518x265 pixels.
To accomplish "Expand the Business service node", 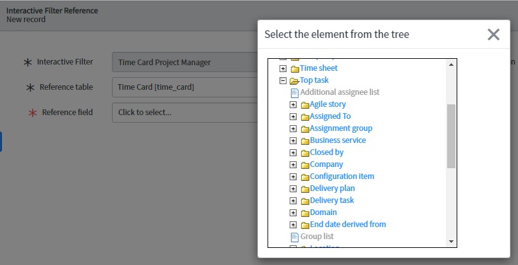I will (x=293, y=141).
